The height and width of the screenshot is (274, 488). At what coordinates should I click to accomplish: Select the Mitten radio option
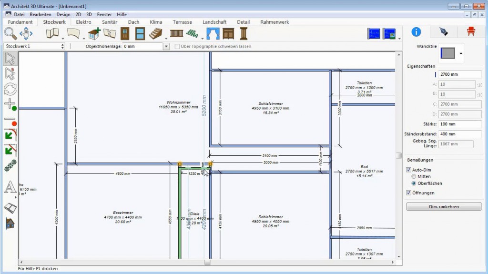coord(414,176)
